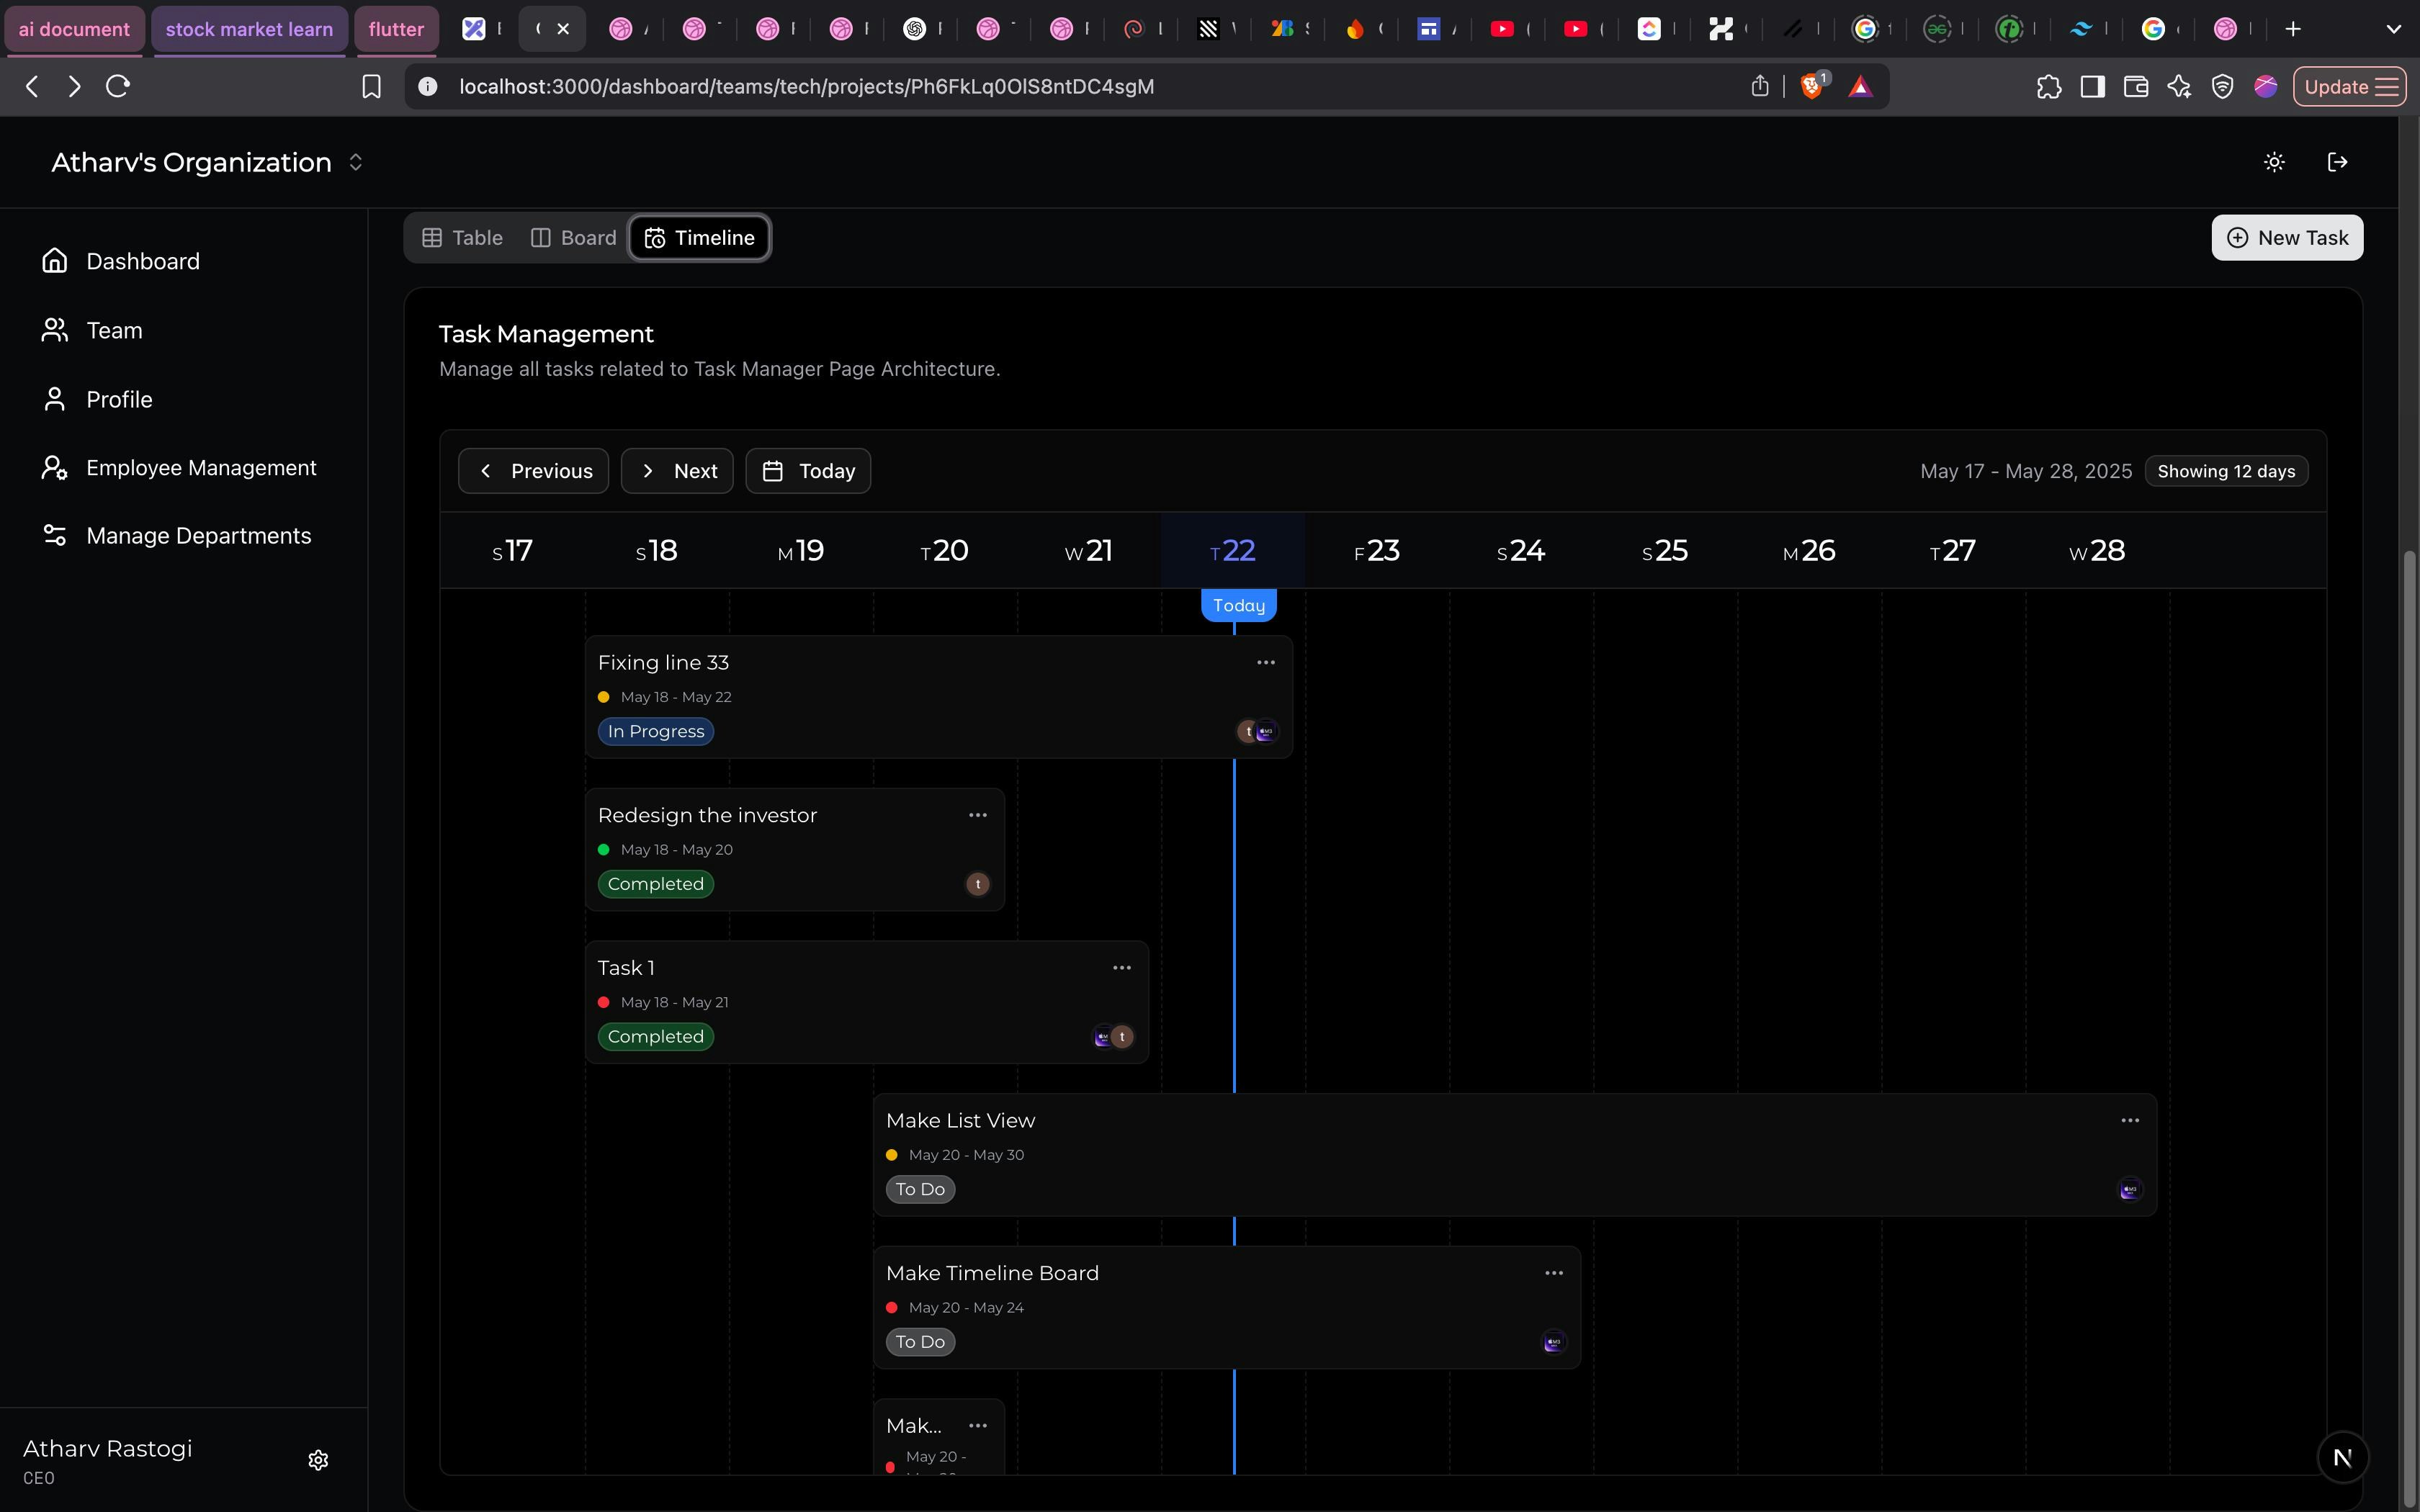This screenshot has height=1512, width=2420.
Task: Click the Previous date range button
Action: [533, 471]
